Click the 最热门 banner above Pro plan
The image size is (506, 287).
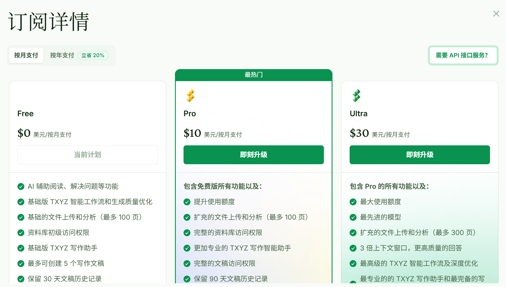click(x=253, y=75)
